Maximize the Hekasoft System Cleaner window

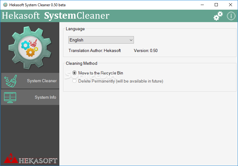(x=216, y=5)
